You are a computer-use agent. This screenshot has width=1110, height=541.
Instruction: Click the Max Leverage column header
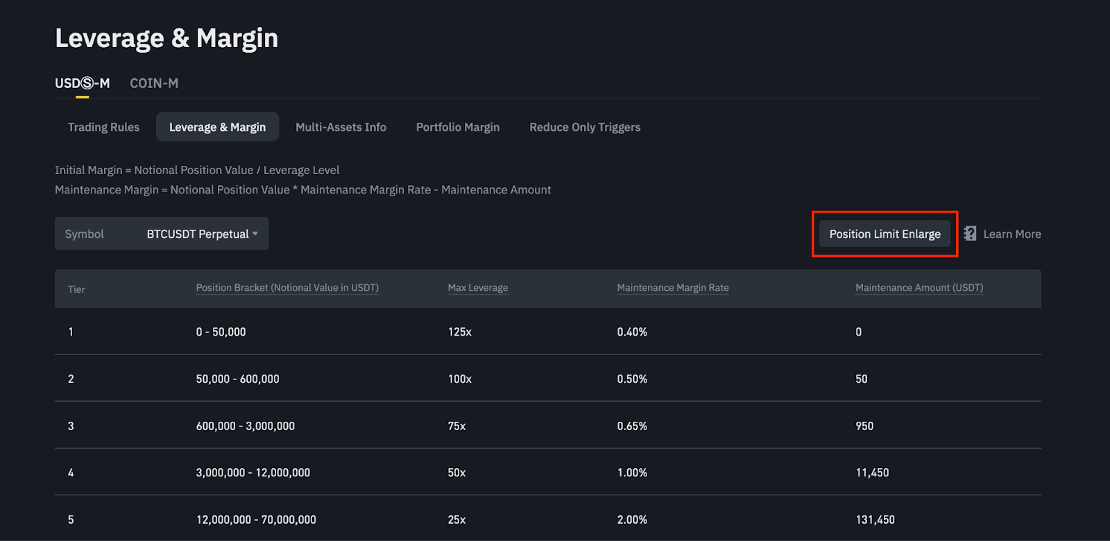pos(477,288)
